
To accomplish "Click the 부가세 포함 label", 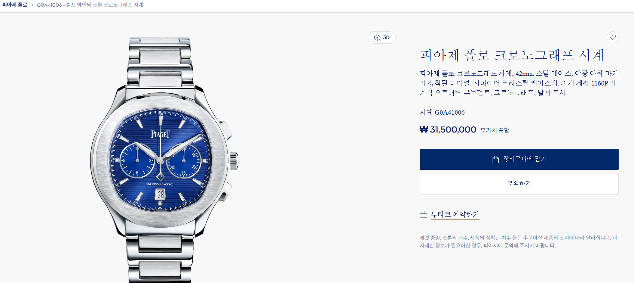I will tap(495, 130).
